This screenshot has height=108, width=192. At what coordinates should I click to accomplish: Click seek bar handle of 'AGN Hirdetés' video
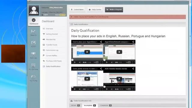point(104,87)
